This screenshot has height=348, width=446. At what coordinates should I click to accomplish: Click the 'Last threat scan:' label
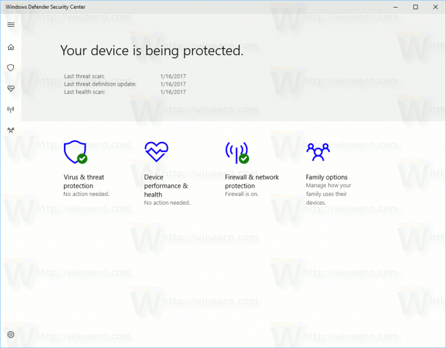pos(84,76)
